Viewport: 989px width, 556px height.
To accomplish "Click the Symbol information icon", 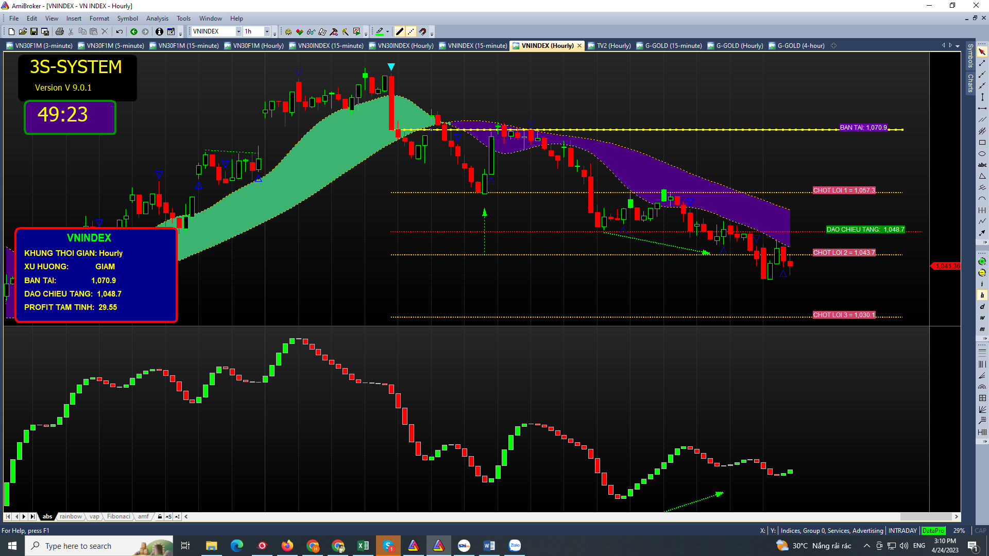I will [x=159, y=32].
